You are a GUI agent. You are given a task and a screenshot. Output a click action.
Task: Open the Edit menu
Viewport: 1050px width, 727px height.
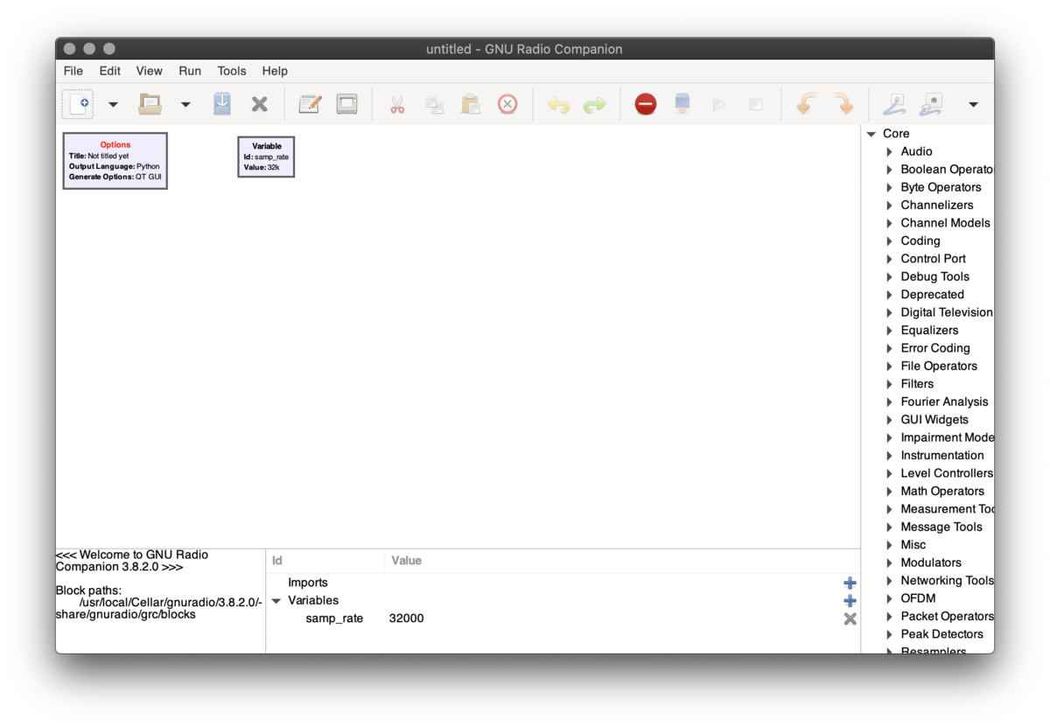coord(110,71)
